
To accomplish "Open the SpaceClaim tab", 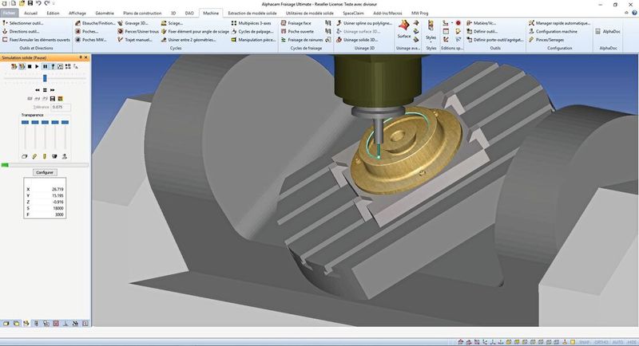I will tap(353, 13).
